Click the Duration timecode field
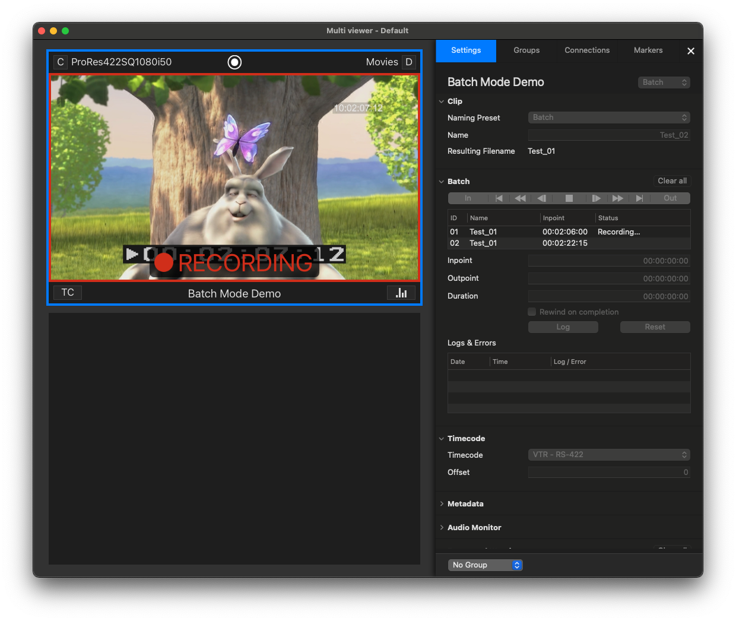Screen dimensions: 736x621 click(609, 296)
